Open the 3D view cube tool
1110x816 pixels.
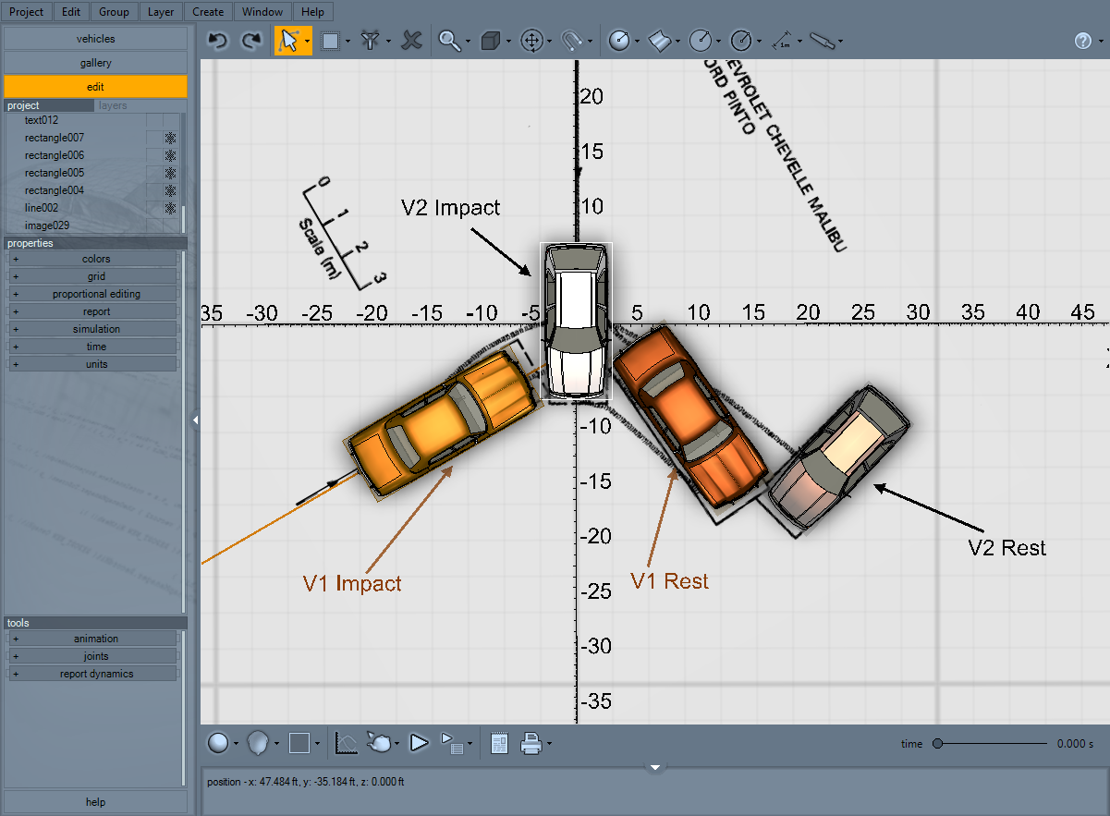pos(493,40)
